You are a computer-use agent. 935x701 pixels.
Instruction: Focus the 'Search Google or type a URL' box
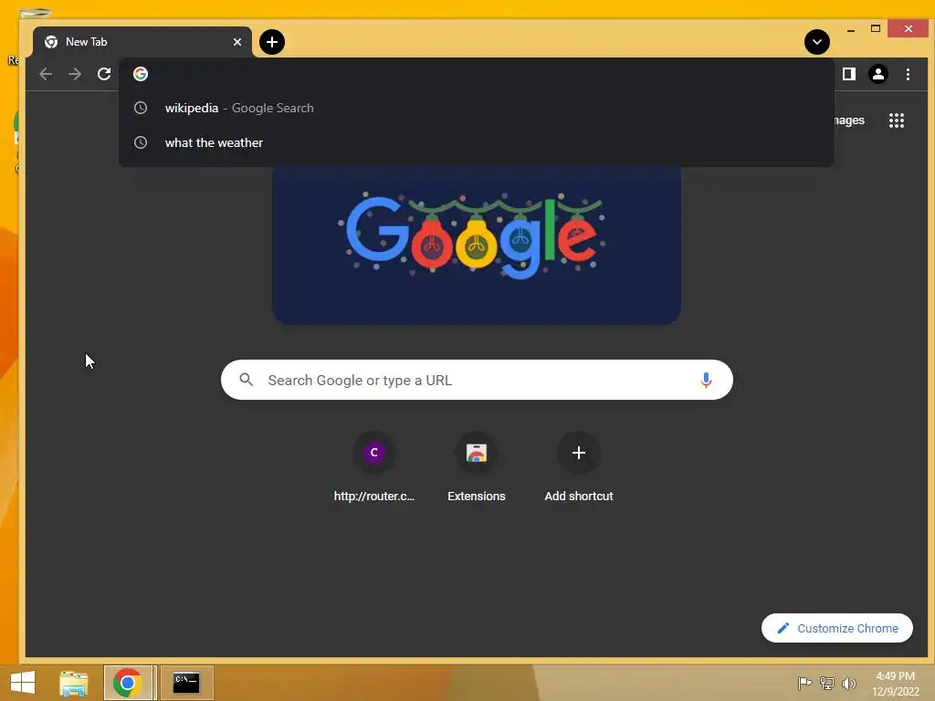point(477,380)
